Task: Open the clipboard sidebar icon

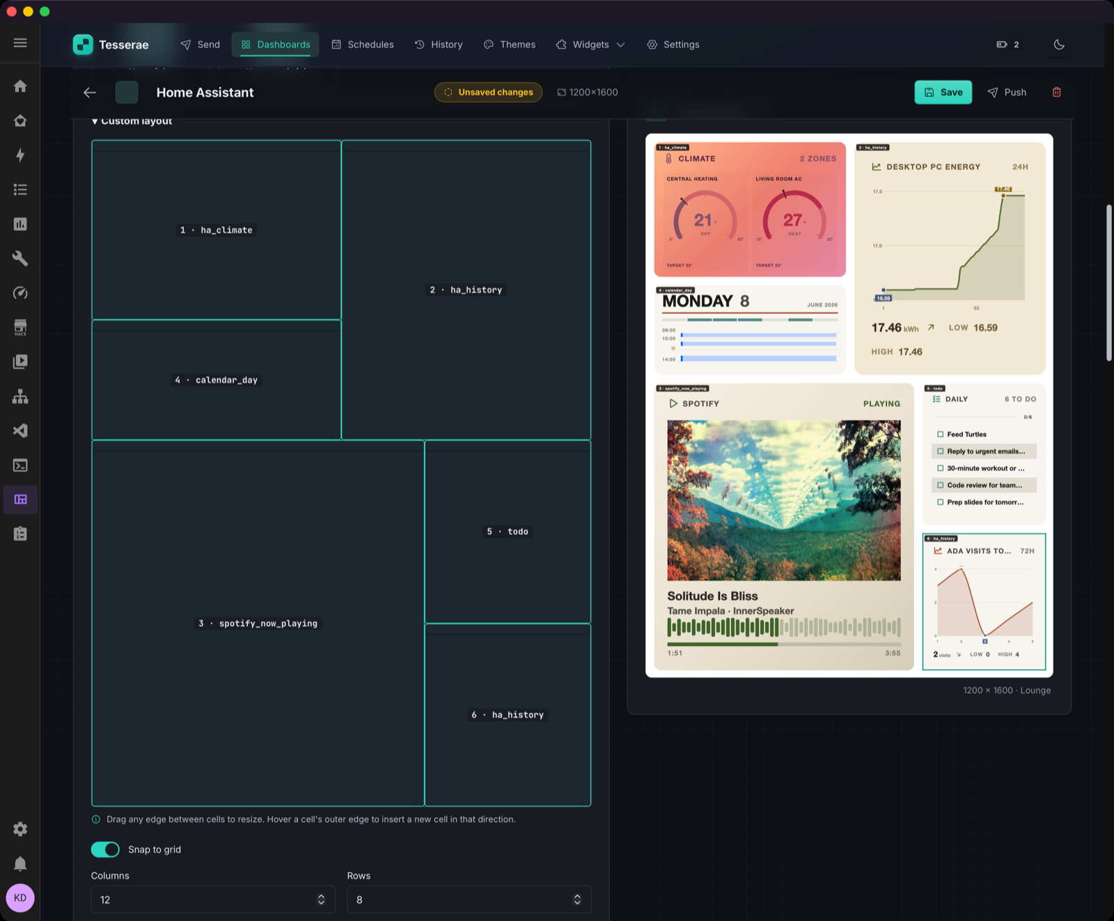Action: coord(20,534)
